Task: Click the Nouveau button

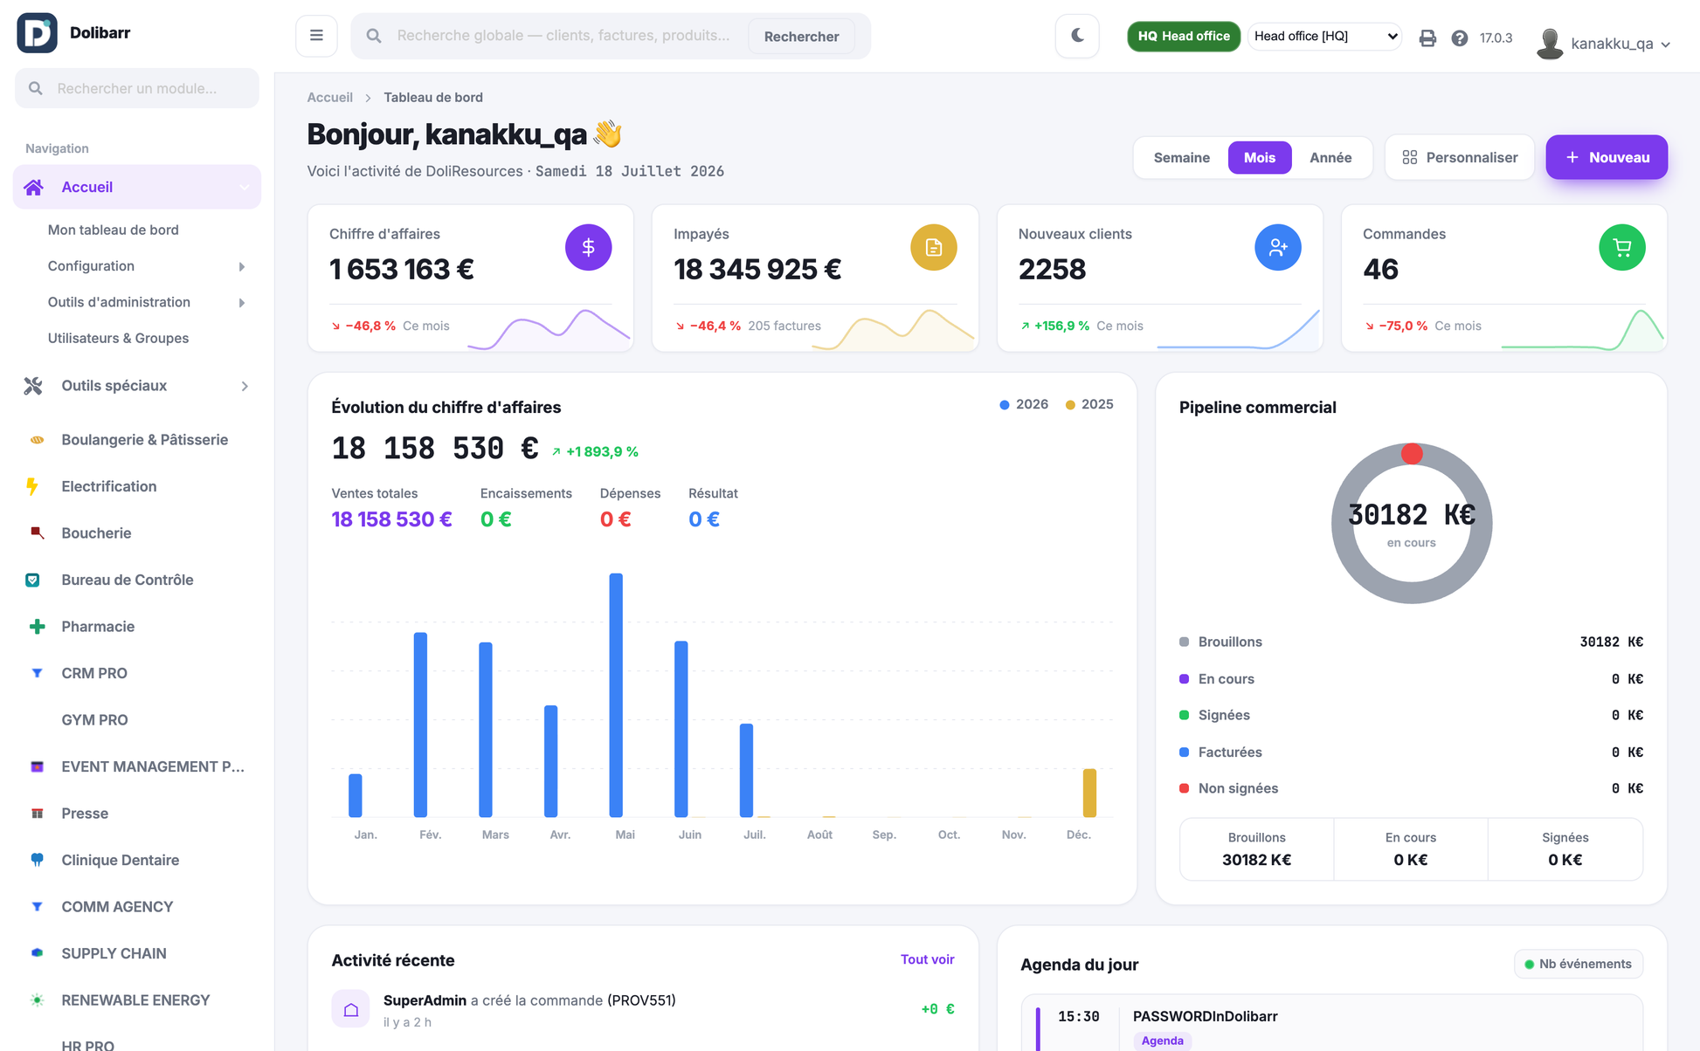Action: pos(1607,157)
